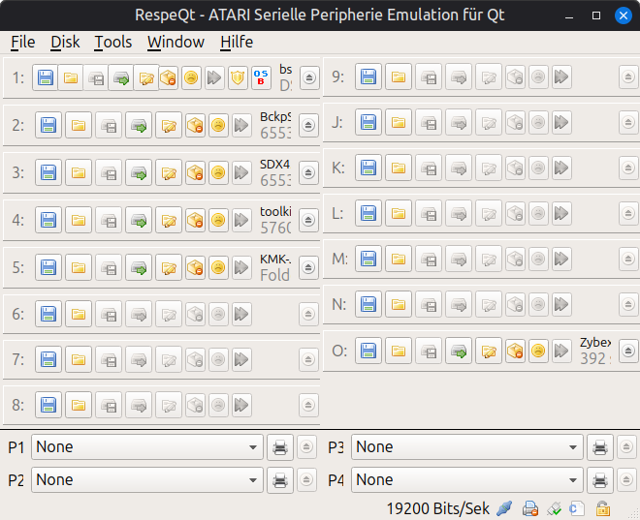
Task: Click the folder-with-pencil icon on drive 4
Action: click(x=169, y=220)
